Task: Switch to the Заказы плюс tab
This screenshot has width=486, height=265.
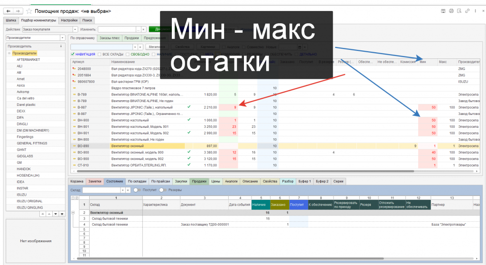Action: pyautogui.click(x=110, y=38)
